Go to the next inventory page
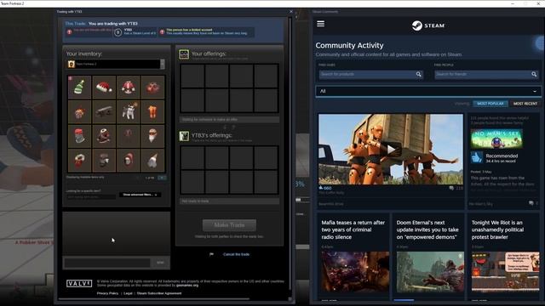The image size is (545, 306). coord(162,178)
